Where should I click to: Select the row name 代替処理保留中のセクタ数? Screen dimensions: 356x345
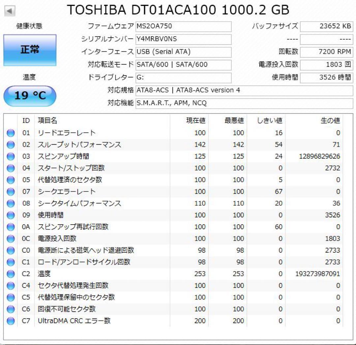(x=76, y=297)
